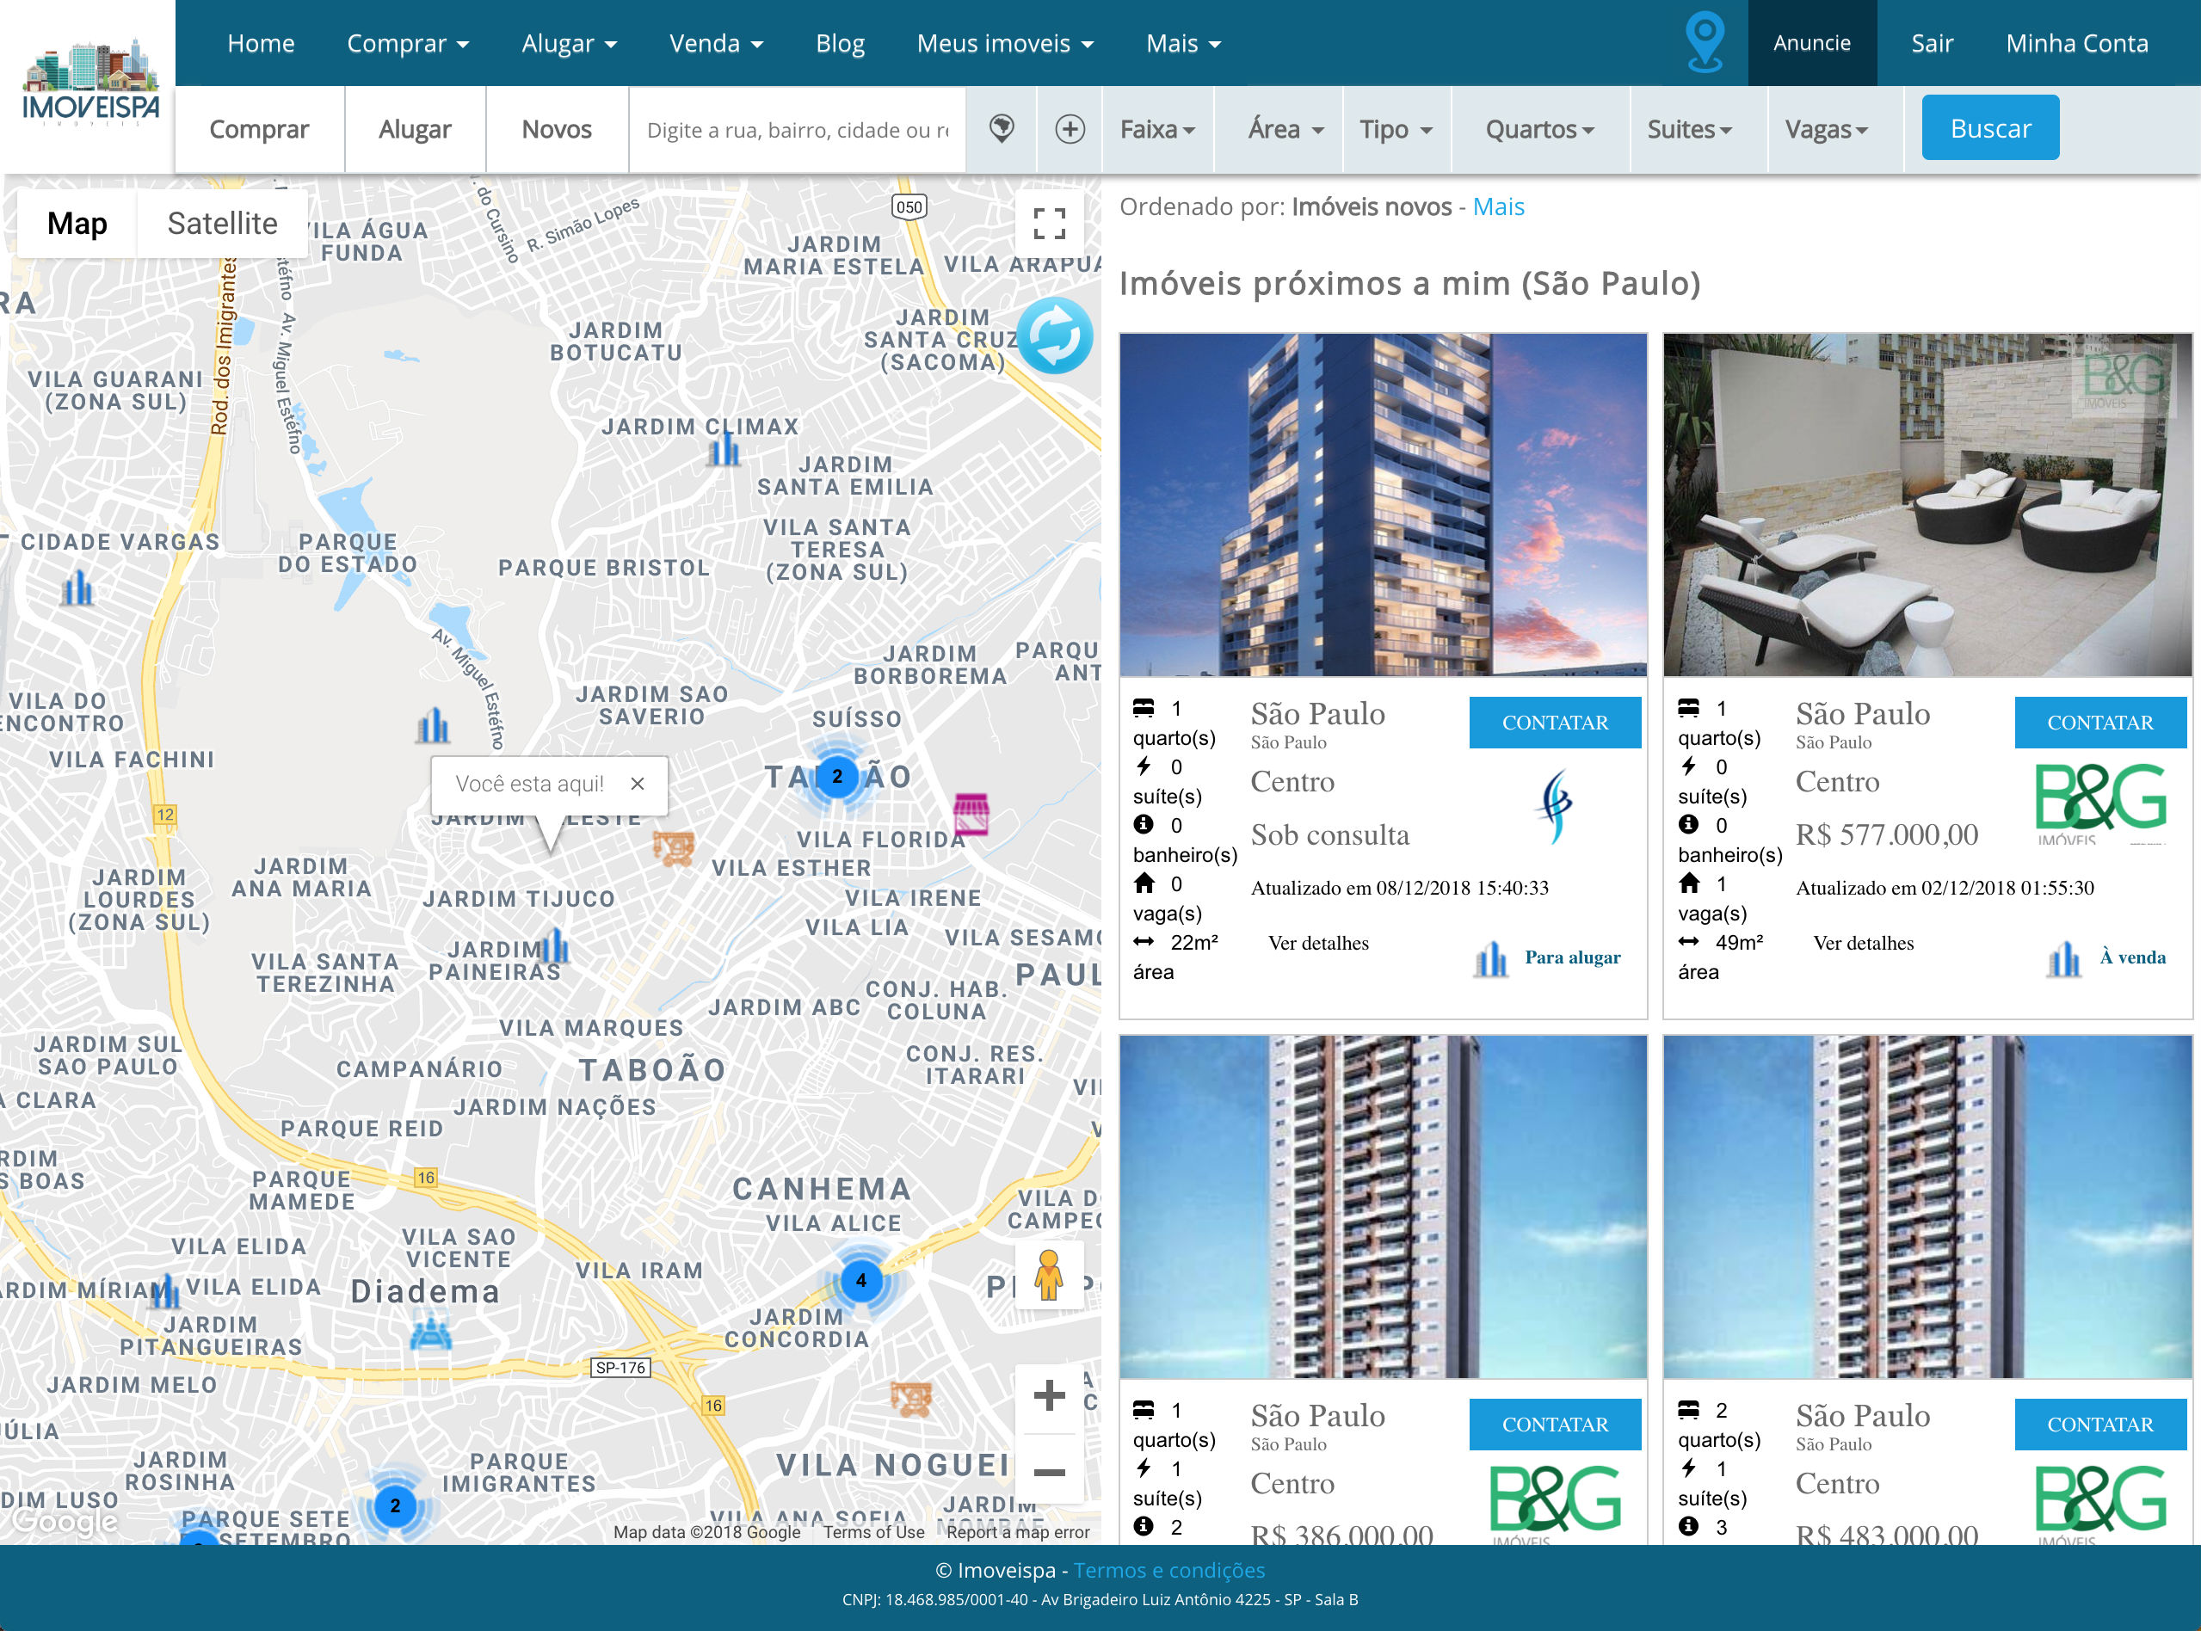Viewport: 2201px width, 1631px height.
Task: Click the circled plus icon in search bar
Action: [1070, 128]
